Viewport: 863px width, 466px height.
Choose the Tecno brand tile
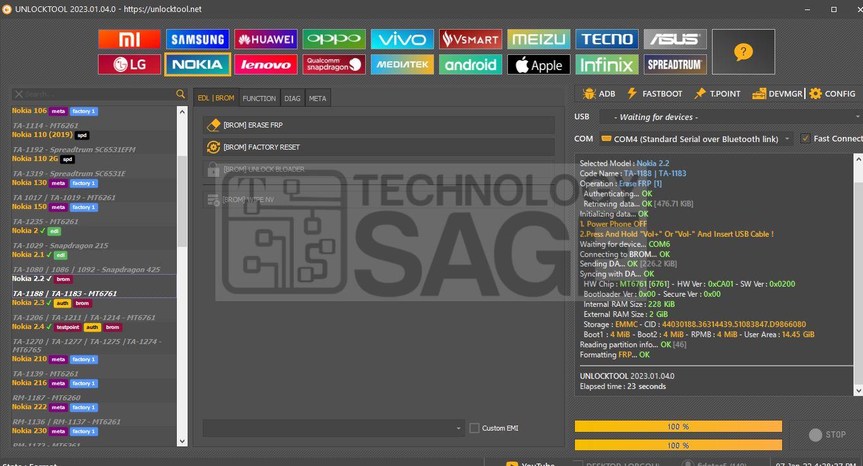(607, 39)
